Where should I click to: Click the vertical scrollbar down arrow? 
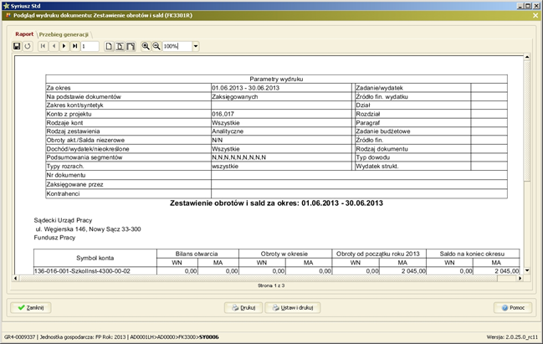click(x=527, y=270)
